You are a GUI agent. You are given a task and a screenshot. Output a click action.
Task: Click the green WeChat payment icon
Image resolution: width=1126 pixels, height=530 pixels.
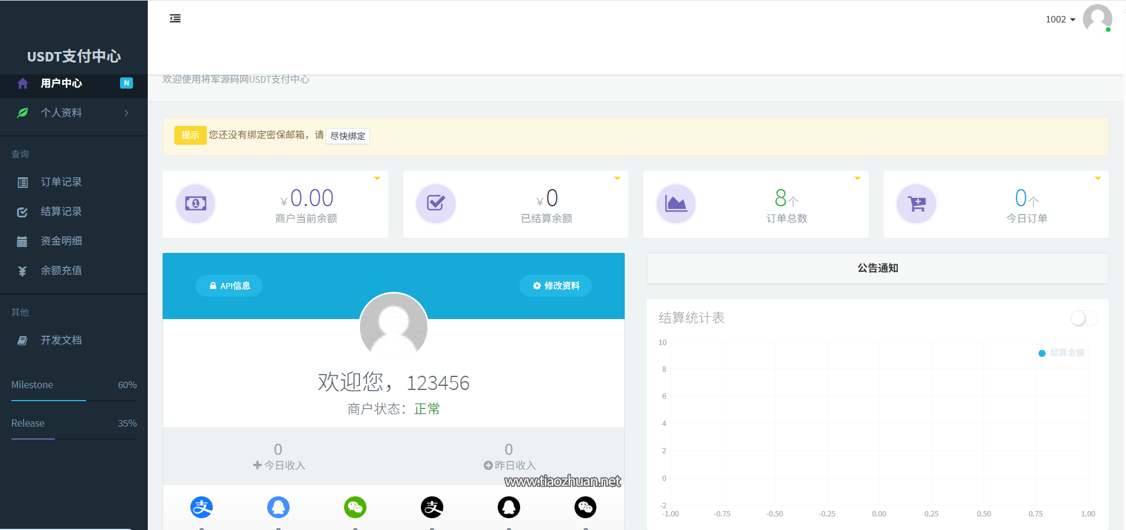tap(355, 507)
